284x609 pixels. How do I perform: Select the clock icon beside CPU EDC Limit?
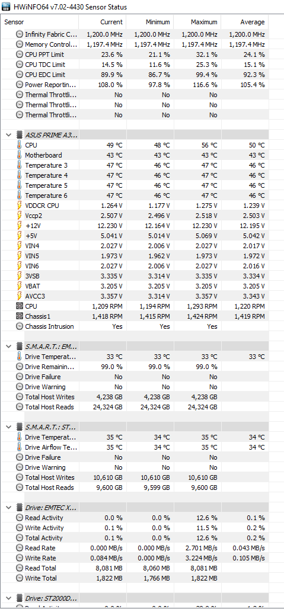pos(20,75)
